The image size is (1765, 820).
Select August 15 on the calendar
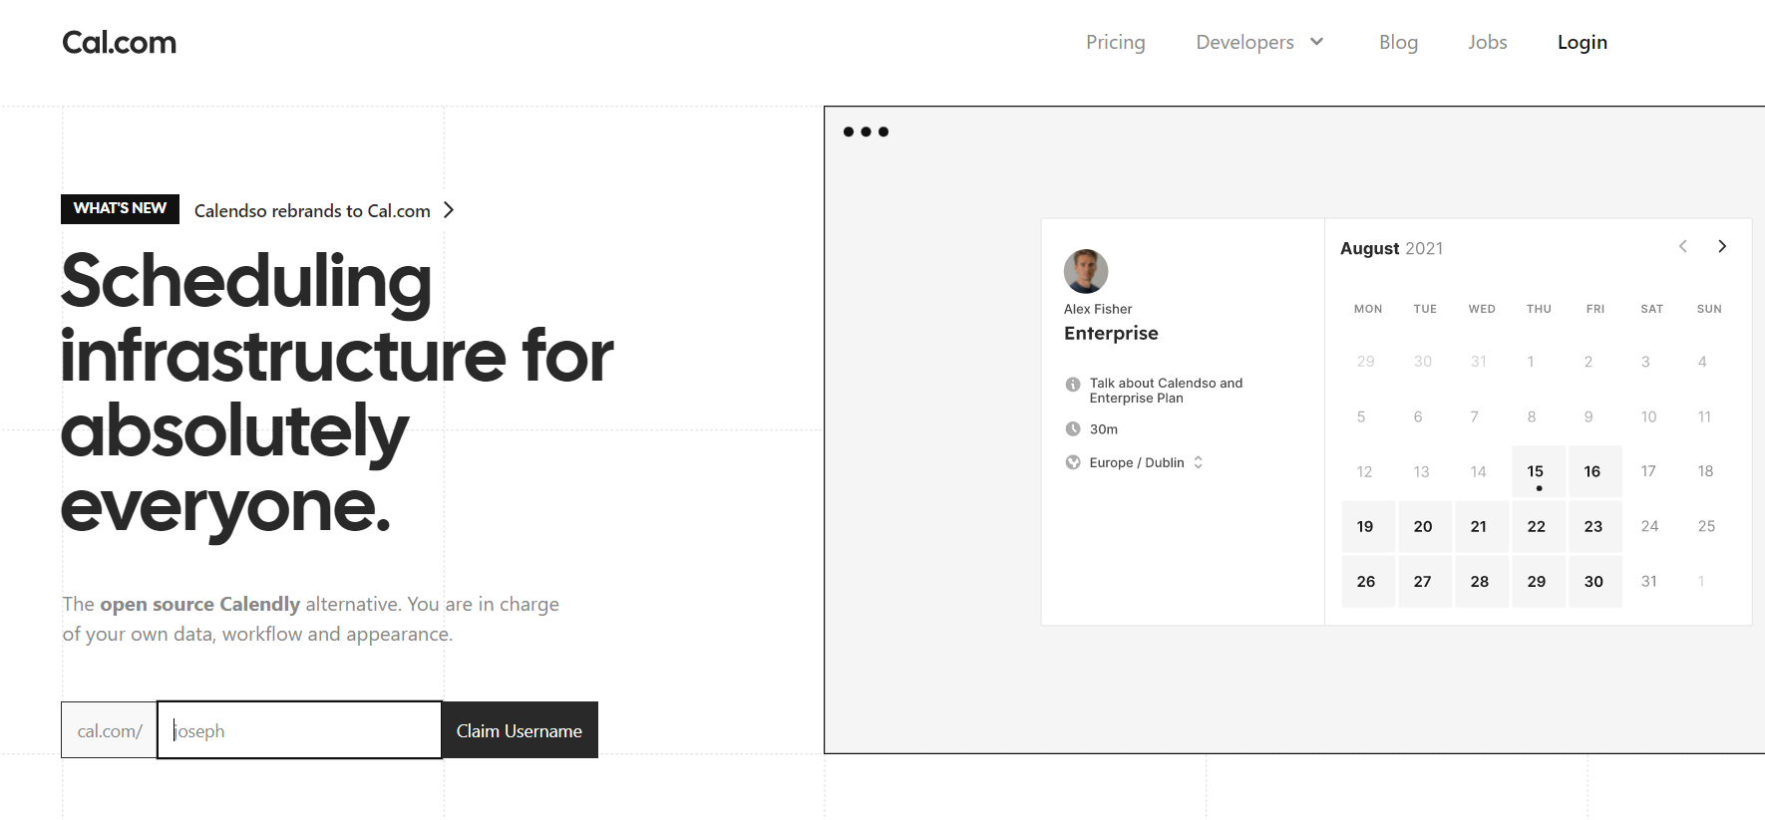(1536, 471)
